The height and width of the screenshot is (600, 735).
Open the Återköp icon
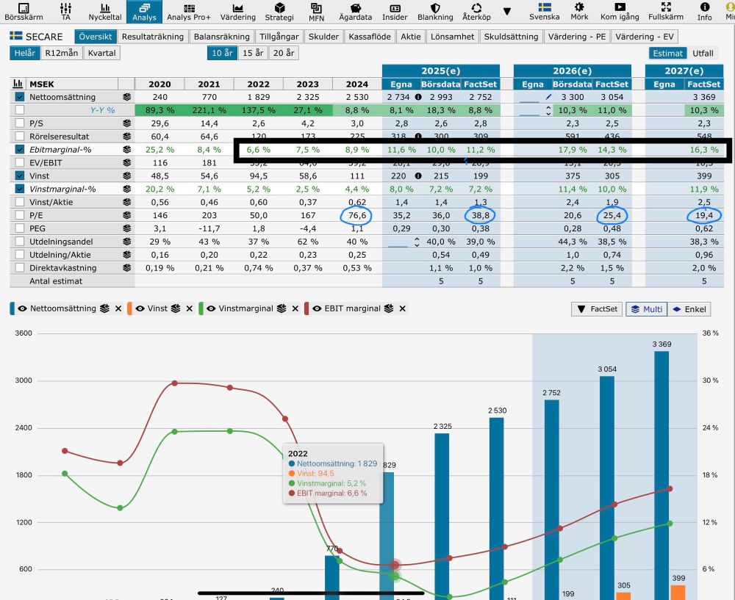(476, 12)
